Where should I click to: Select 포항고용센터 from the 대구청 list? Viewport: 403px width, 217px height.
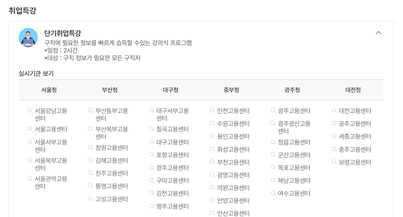(172, 155)
